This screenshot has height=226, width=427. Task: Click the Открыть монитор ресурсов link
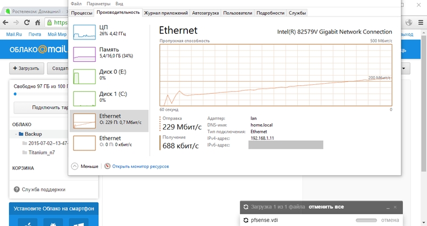click(140, 166)
